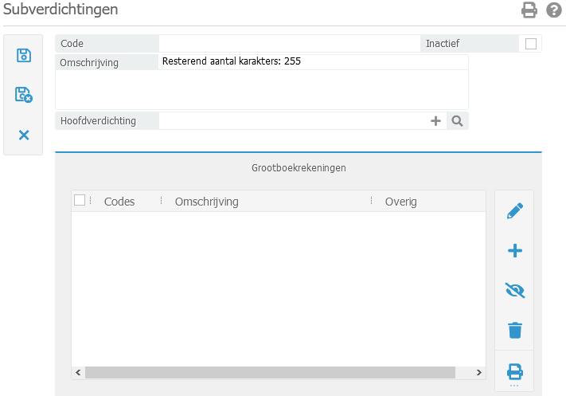Delete the Grootboekrekening with trash icon
Viewport: 566px width, 396px height.
[515, 329]
